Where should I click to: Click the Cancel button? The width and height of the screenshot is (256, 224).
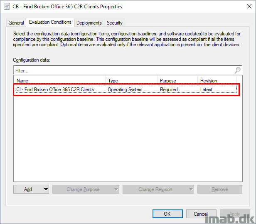(201, 214)
